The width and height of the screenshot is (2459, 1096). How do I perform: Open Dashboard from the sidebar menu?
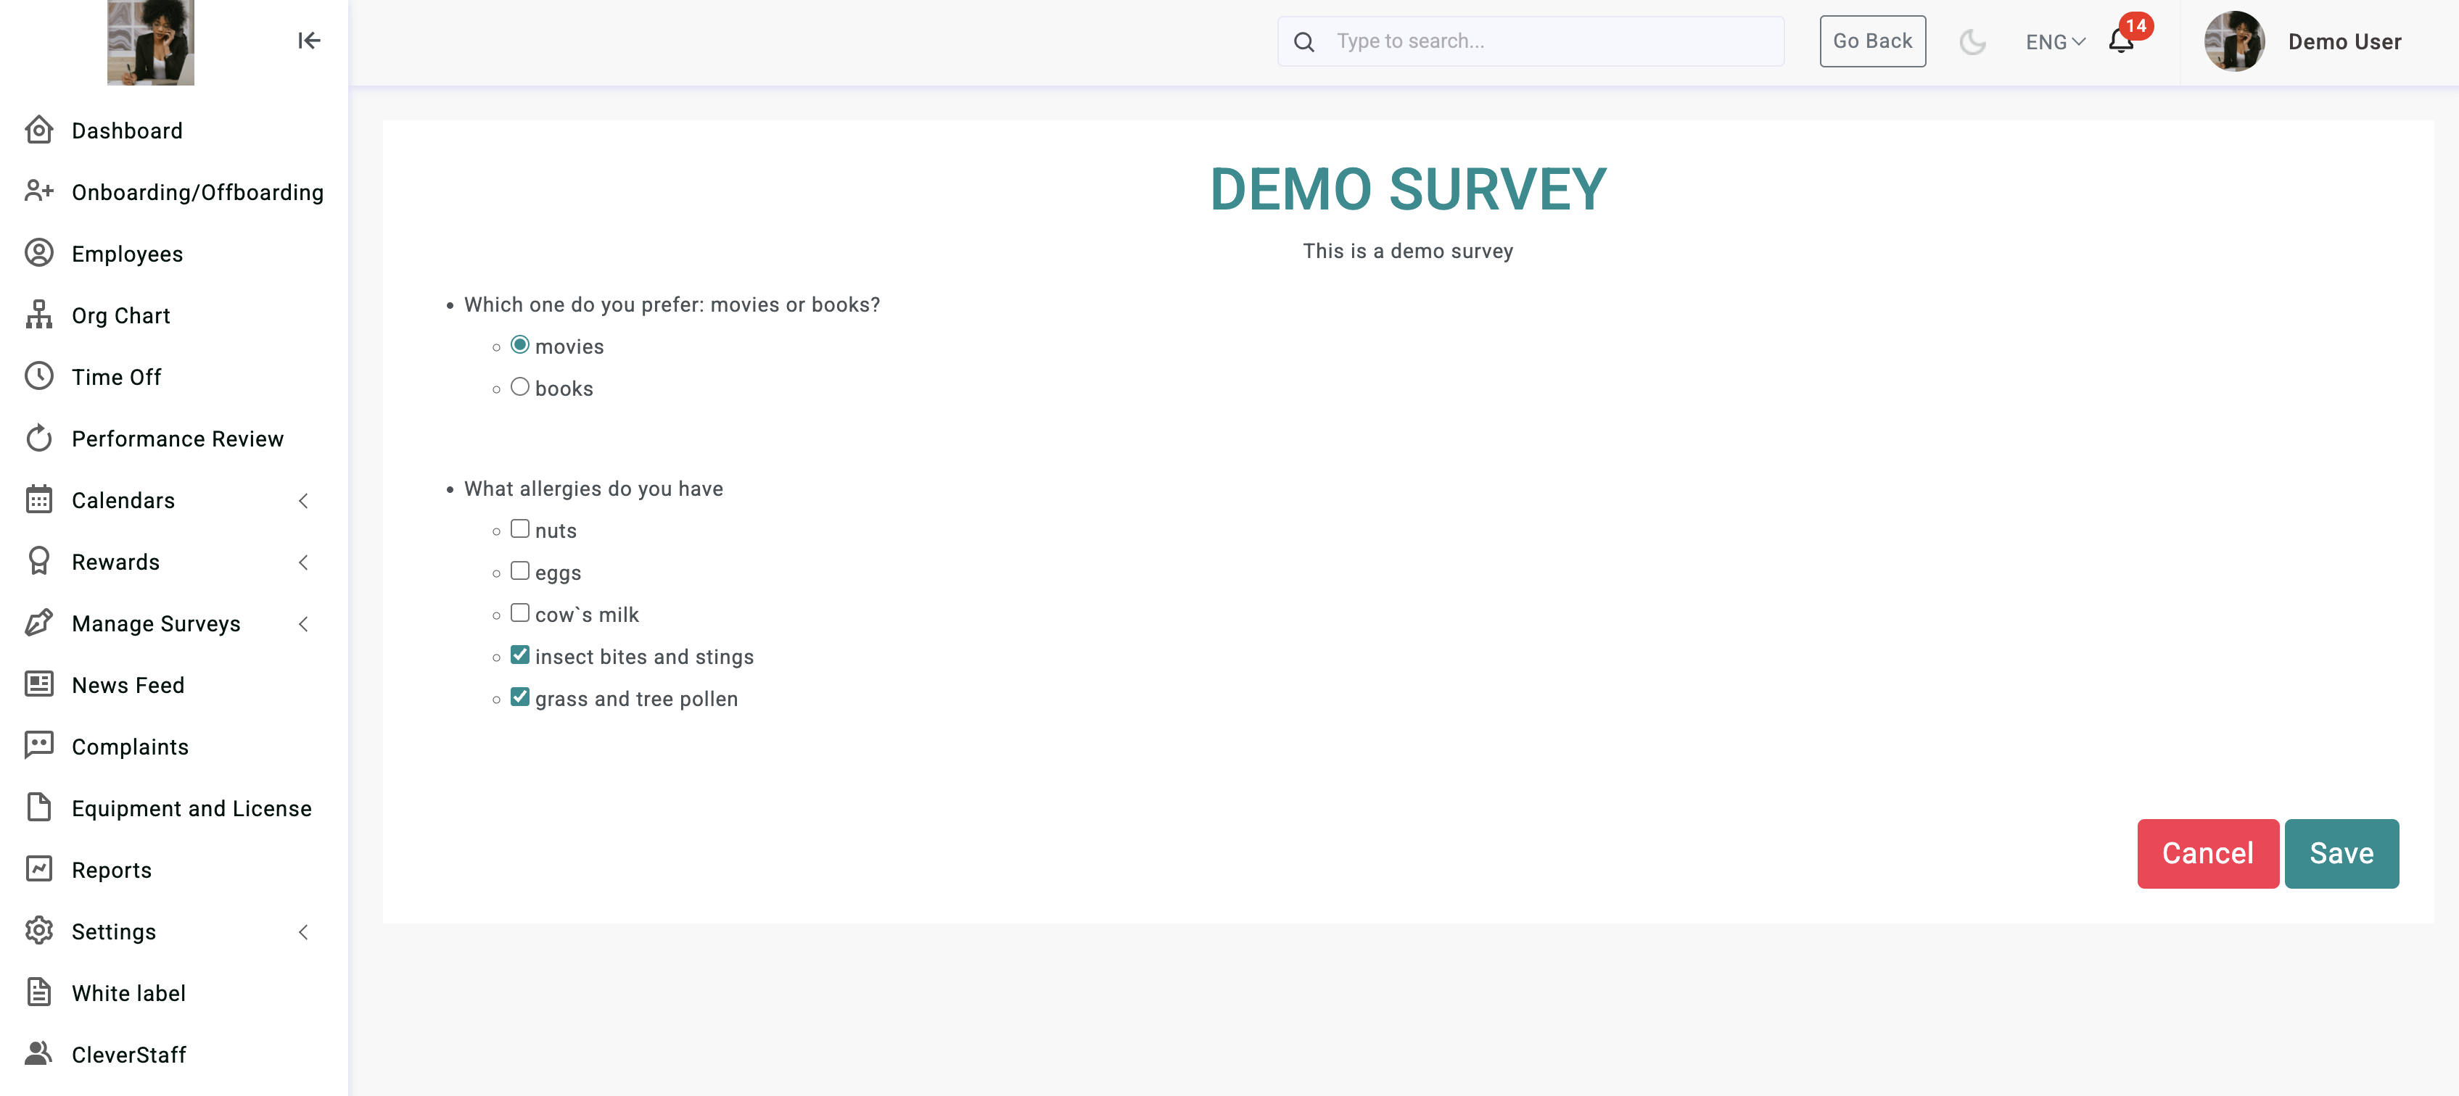point(127,130)
